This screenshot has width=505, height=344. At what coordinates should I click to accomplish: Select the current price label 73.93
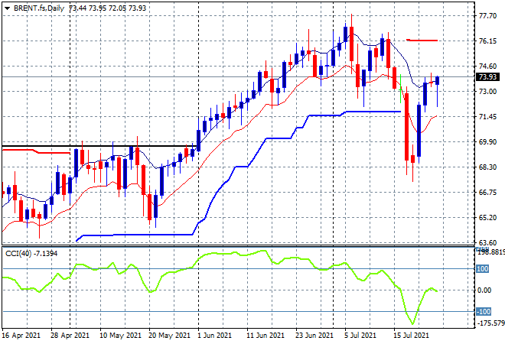487,77
